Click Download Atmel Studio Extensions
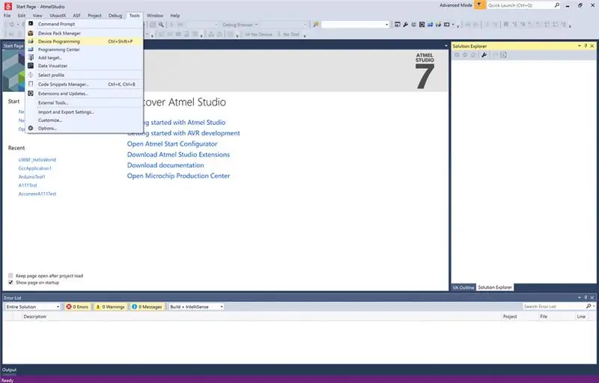This screenshot has height=383, width=599. click(x=178, y=155)
